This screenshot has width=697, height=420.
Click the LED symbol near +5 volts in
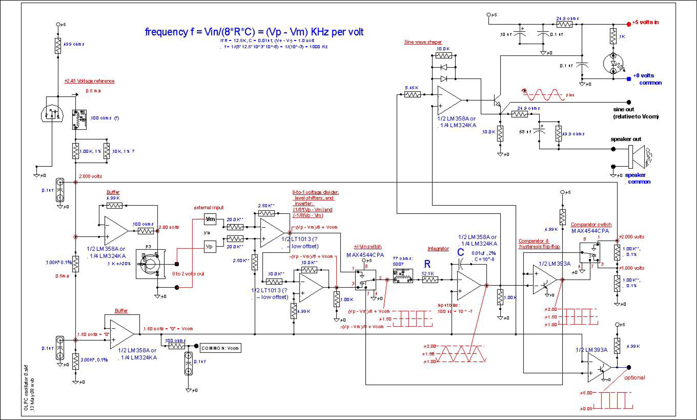pyautogui.click(x=613, y=64)
